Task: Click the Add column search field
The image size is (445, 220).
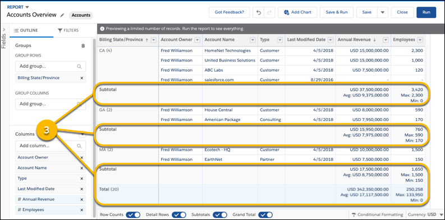Action: pyautogui.click(x=51, y=146)
